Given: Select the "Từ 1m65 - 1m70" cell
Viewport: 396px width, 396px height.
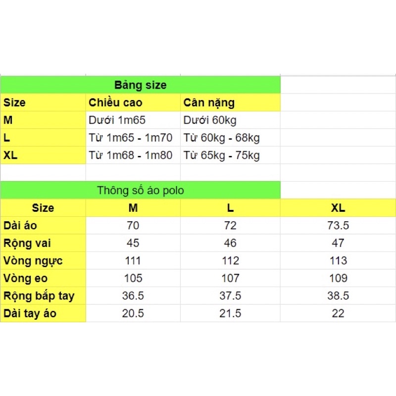Looking at the screenshot, I should pos(131,138).
